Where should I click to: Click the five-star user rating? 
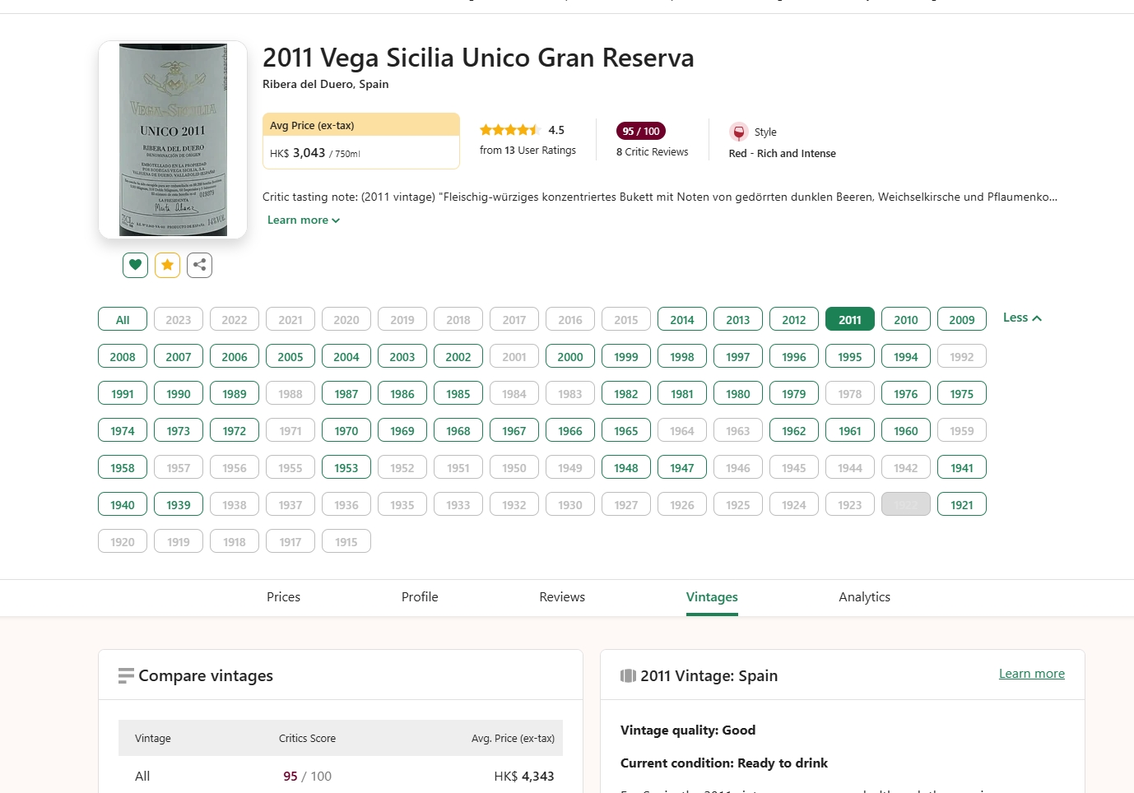(509, 130)
